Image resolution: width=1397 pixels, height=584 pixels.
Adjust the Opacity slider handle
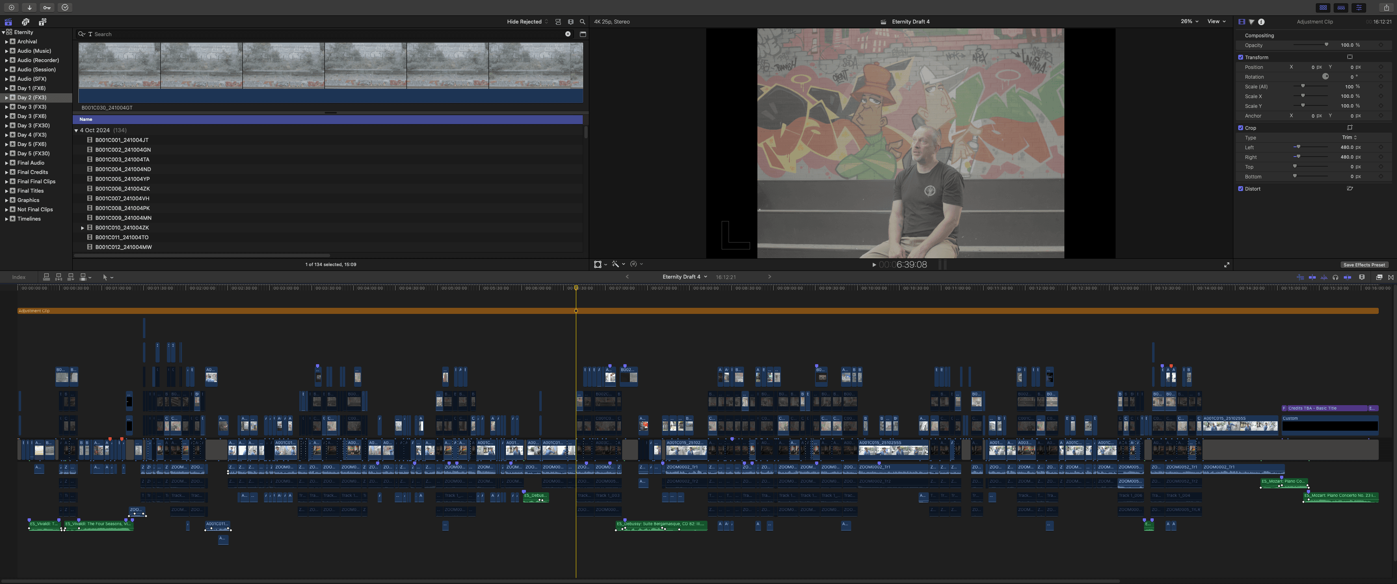pyautogui.click(x=1326, y=45)
